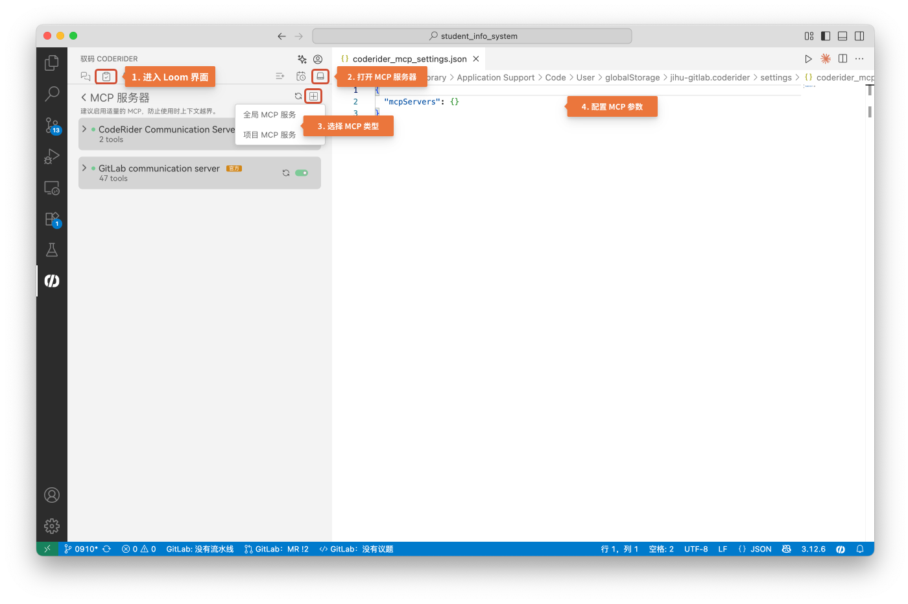908x604 pixels.
Task: Run the file with the play icon
Action: tap(808, 58)
